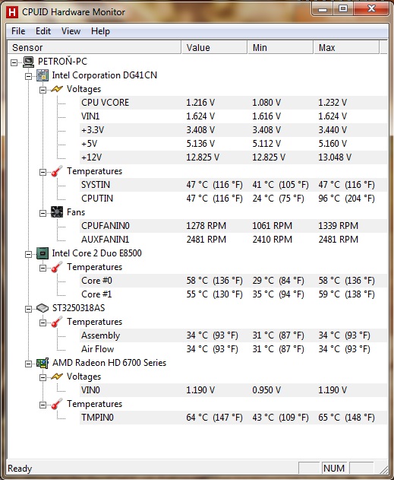The height and width of the screenshot is (480, 394).
Task: Click the NUM status bar indicator
Action: pos(334,469)
